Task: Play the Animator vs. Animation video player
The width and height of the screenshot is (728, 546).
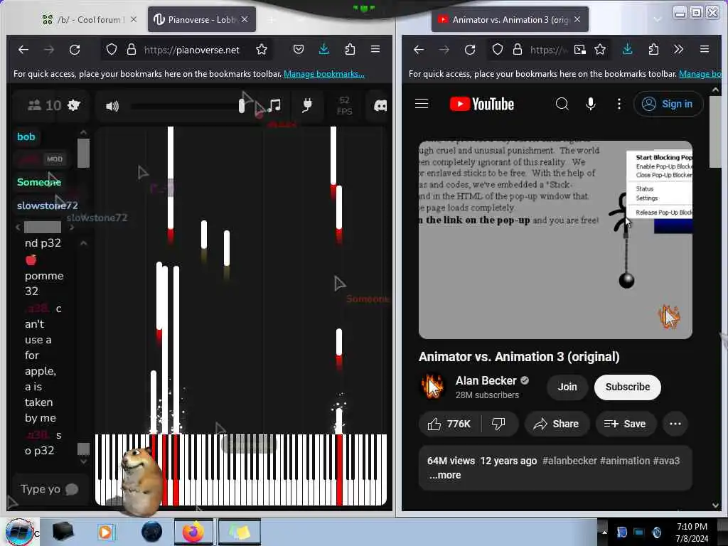Action: click(x=555, y=240)
